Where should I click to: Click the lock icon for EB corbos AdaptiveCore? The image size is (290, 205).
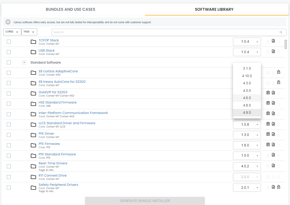point(278,72)
